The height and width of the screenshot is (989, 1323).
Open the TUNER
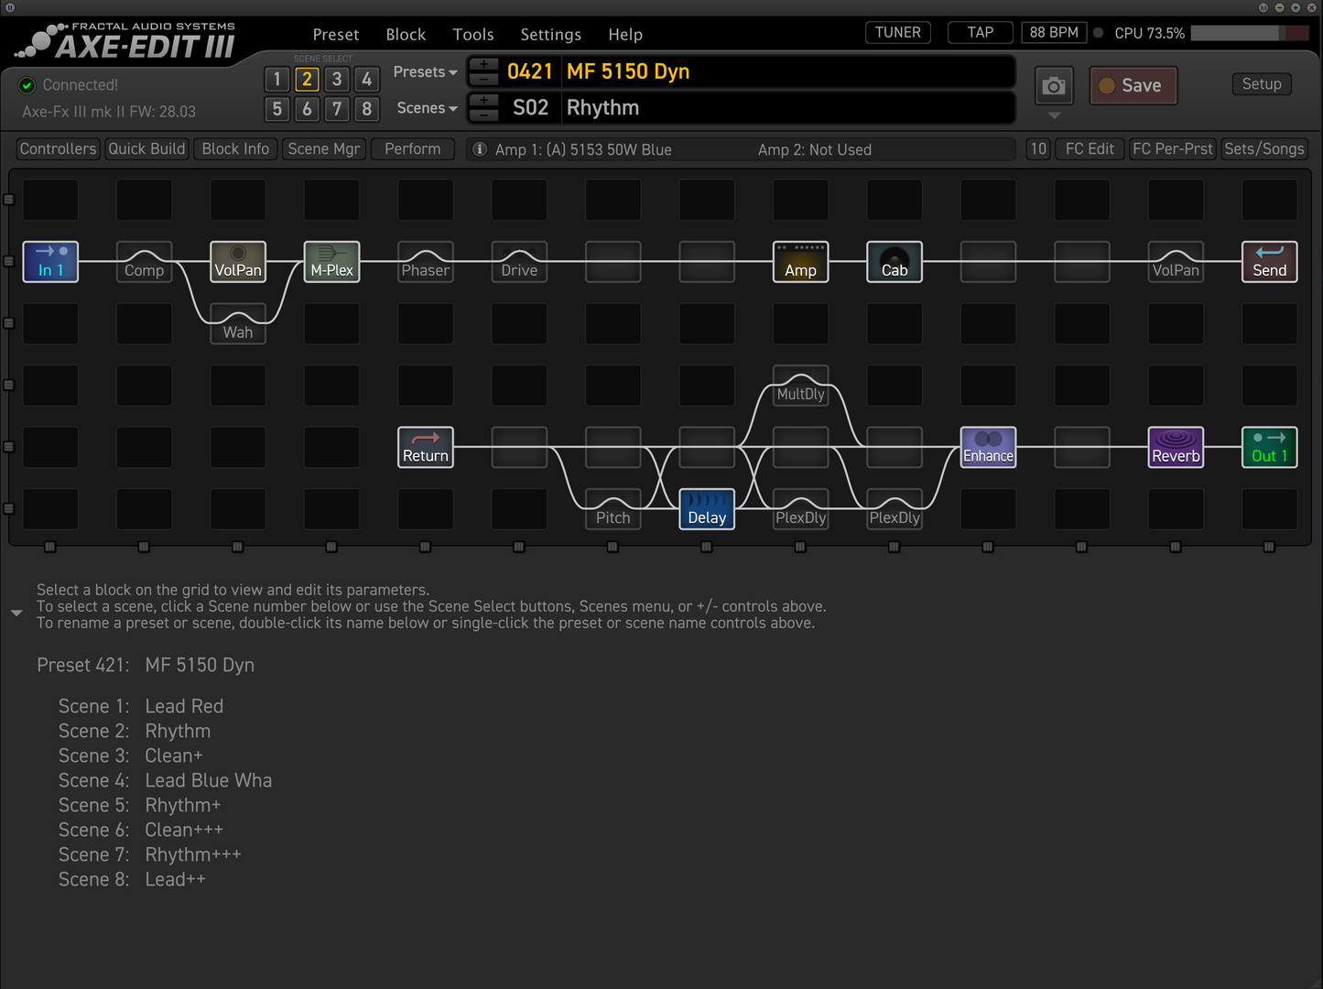pyautogui.click(x=897, y=33)
